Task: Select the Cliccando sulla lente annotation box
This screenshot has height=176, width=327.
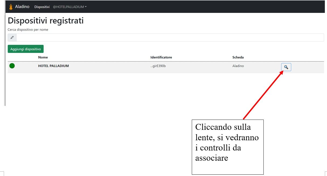Action: pyautogui.click(x=227, y=147)
